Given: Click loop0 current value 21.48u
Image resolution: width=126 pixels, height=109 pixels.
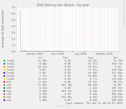Looking at the screenshot, I should [x=42, y=61].
